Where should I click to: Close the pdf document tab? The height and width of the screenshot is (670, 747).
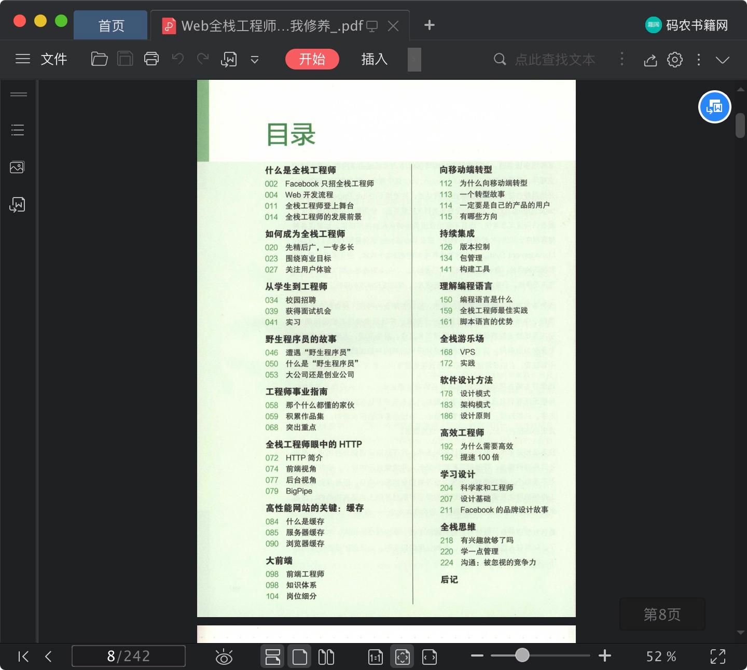point(393,26)
